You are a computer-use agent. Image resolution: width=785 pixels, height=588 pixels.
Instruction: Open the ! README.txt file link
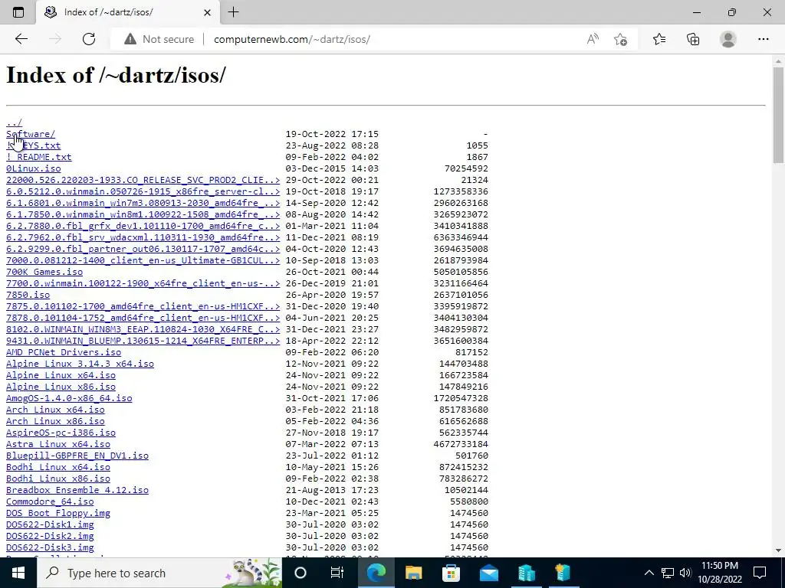[x=38, y=157]
